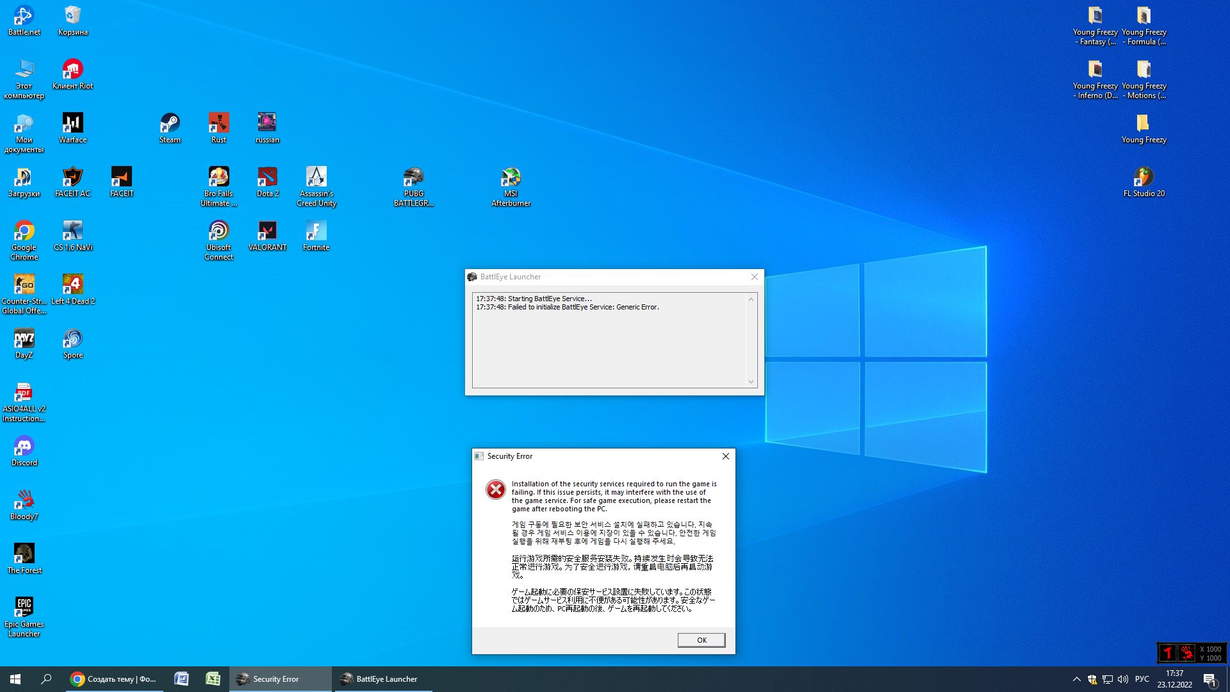The height and width of the screenshot is (692, 1230).
Task: Click the red error icon in Security Error
Action: coord(495,490)
